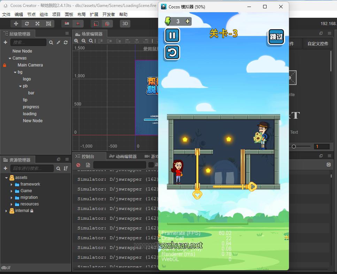337x274 pixels.
Task: Pause the game in simulator
Action: pyautogui.click(x=172, y=35)
